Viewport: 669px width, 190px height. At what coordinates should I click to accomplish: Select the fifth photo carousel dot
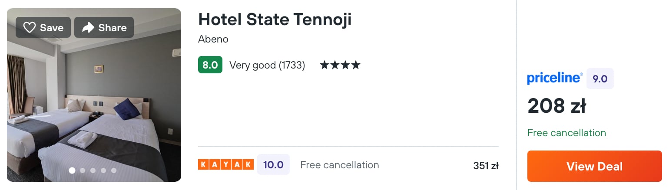point(114,170)
